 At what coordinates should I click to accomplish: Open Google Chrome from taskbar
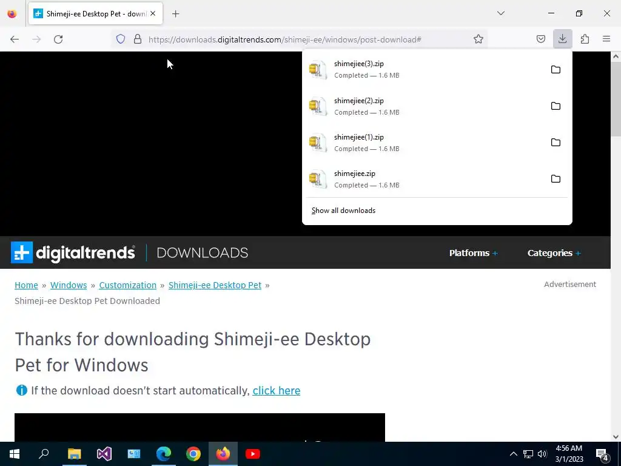(x=193, y=454)
